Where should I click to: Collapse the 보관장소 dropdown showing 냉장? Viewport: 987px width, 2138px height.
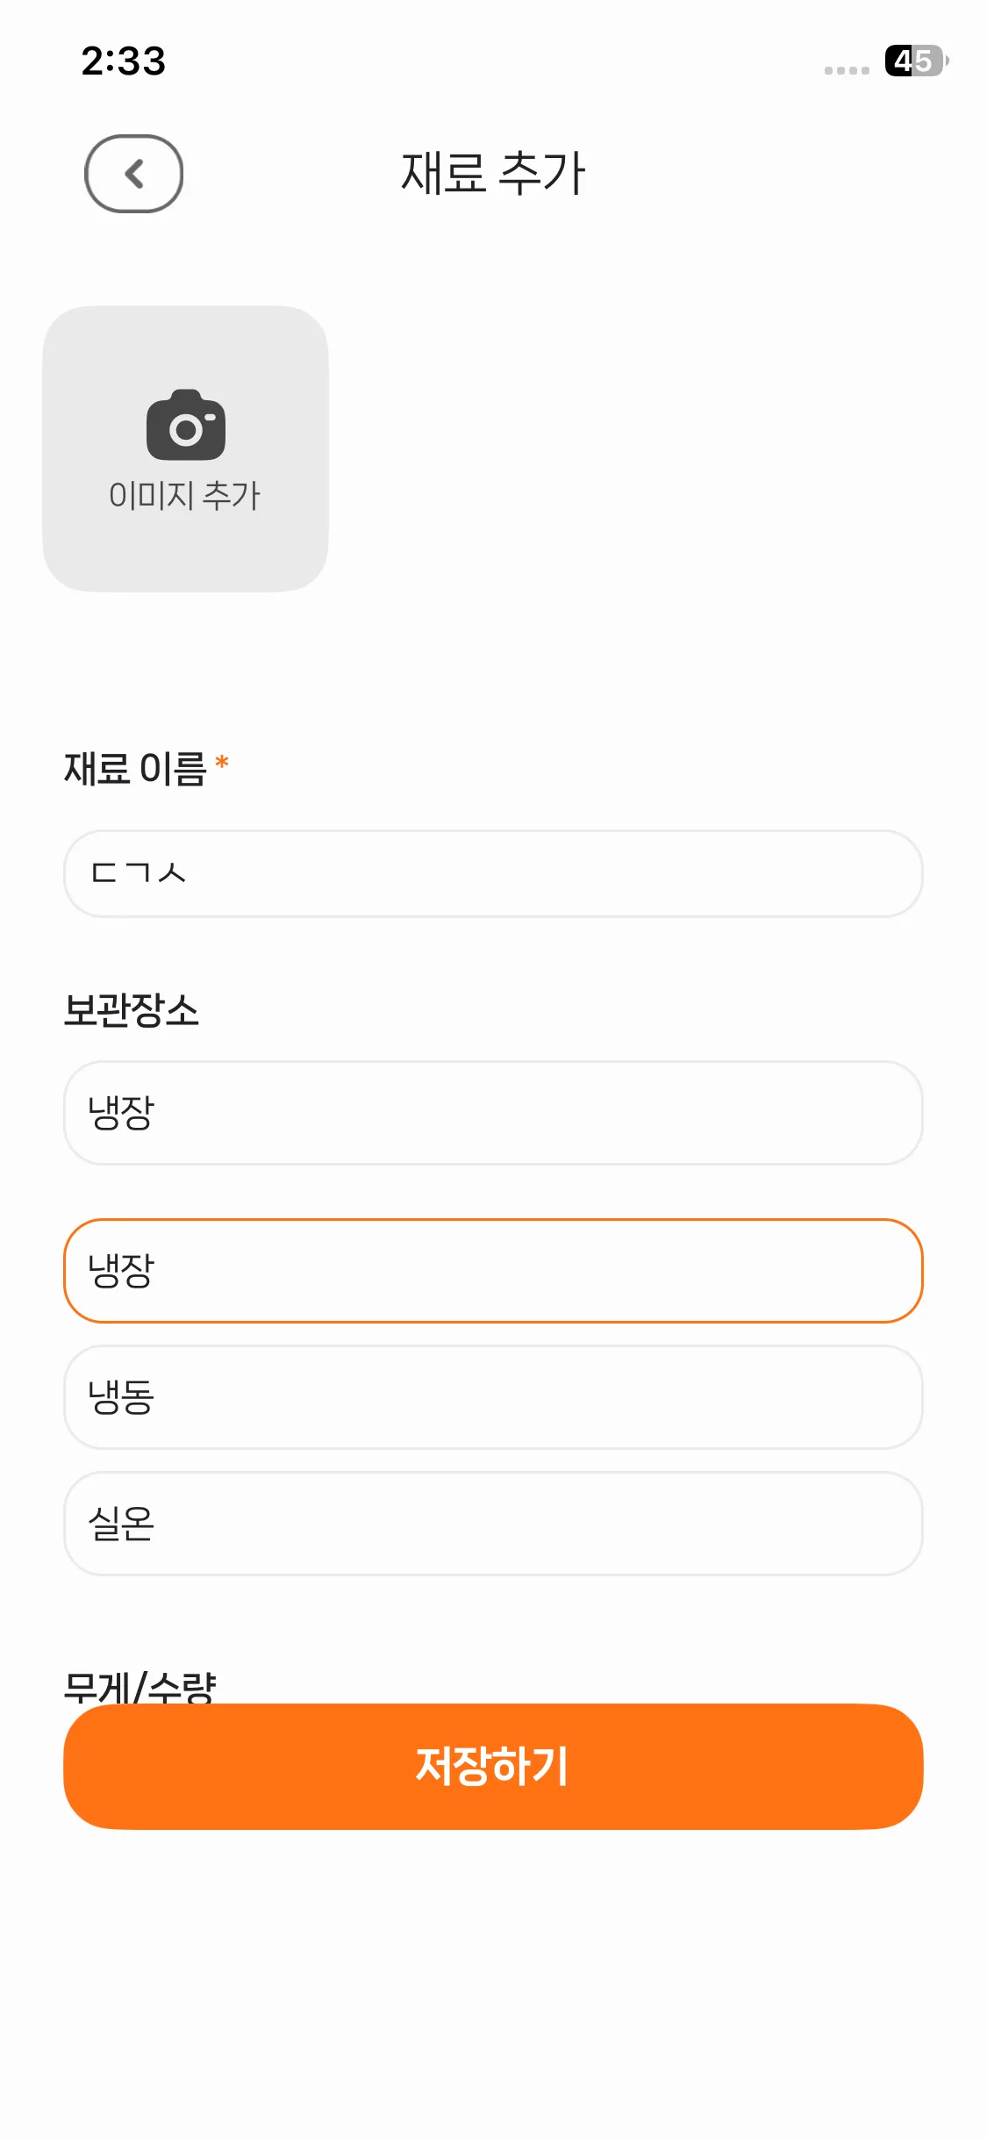(x=493, y=1113)
